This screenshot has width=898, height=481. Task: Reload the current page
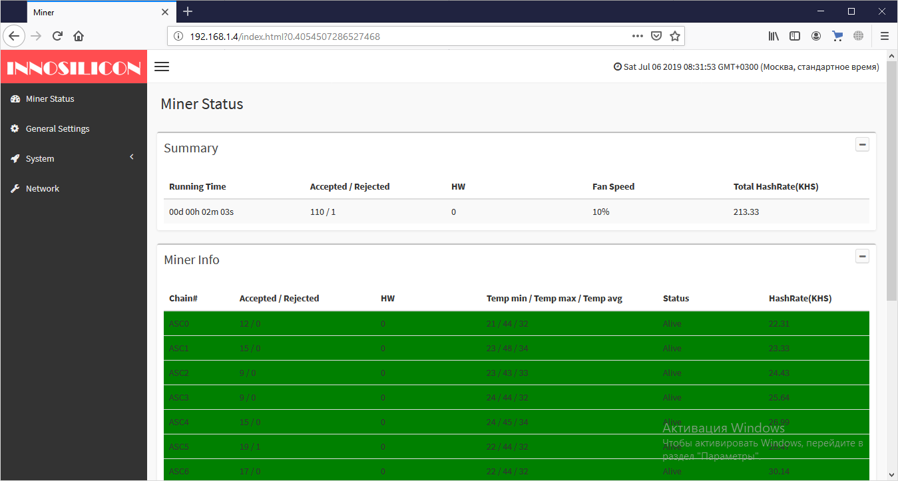coord(57,36)
